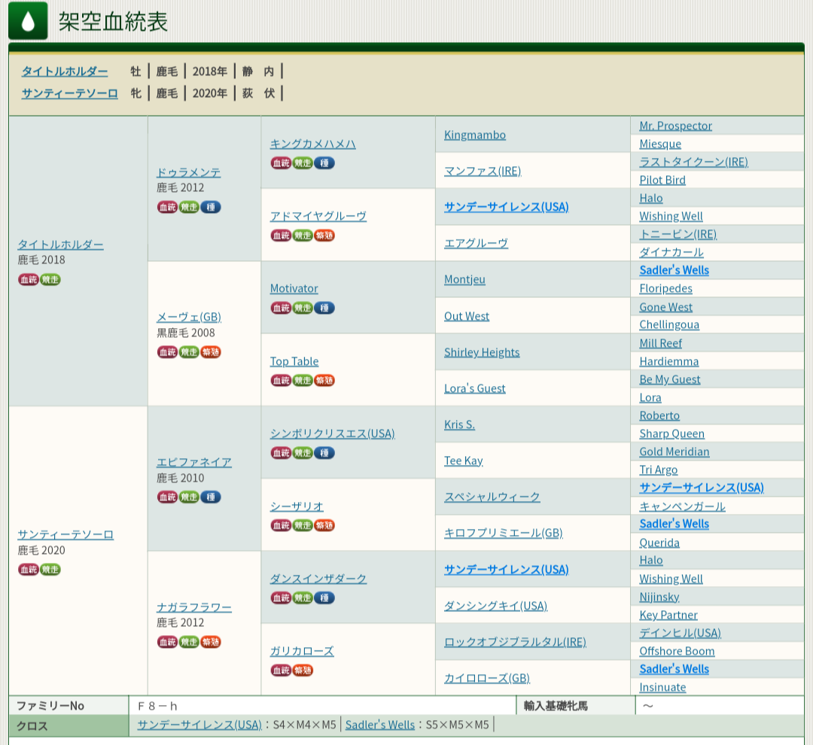Viewport: 813px width, 745px height.
Task: Open the Shirley Heights link
Action: click(482, 352)
